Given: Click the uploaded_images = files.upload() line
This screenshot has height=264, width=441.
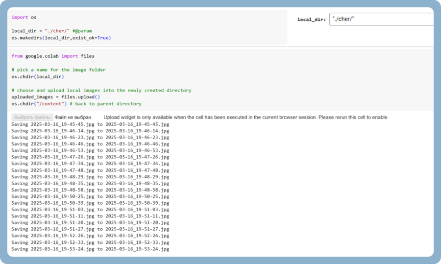Looking at the screenshot, I should [x=55, y=97].
